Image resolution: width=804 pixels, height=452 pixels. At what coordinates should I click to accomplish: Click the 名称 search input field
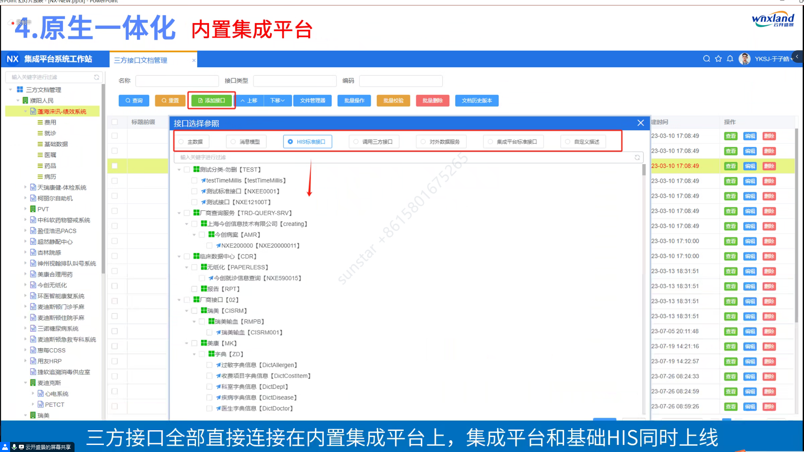coord(177,80)
